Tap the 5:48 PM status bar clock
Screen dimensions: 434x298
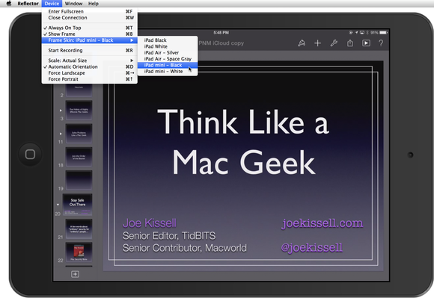pos(221,33)
